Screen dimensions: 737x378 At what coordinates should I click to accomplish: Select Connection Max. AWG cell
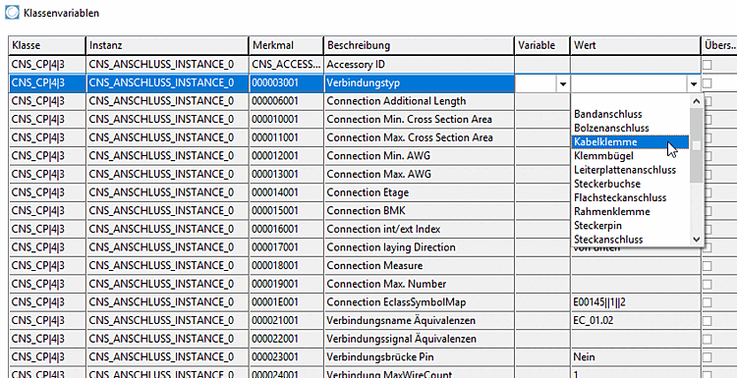420,175
